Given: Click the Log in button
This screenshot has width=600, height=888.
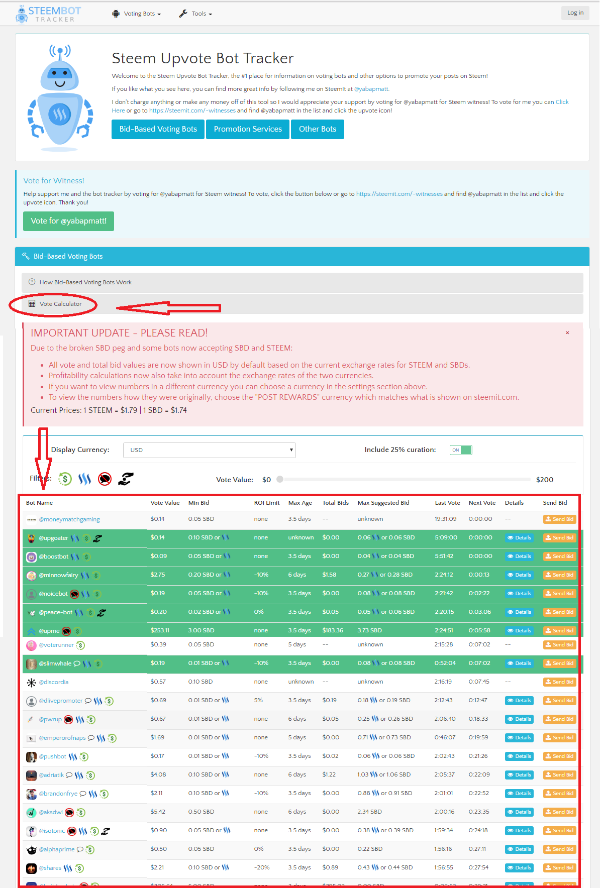Looking at the screenshot, I should 575,13.
